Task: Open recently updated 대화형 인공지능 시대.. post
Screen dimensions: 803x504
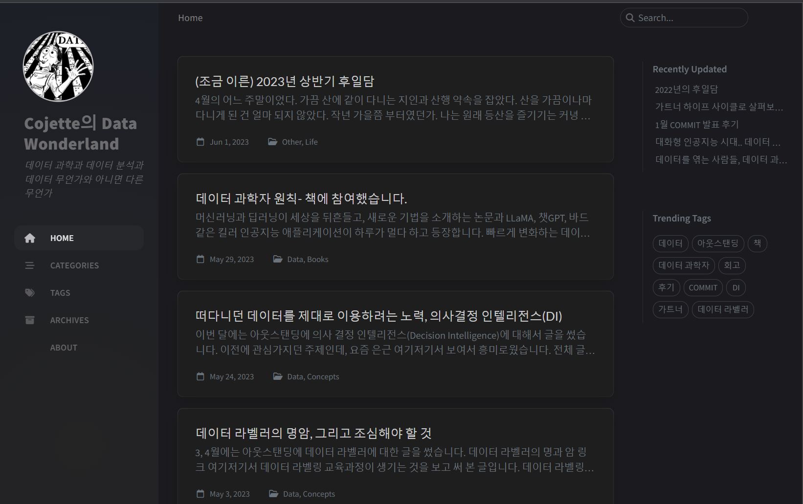Action: pyautogui.click(x=718, y=142)
